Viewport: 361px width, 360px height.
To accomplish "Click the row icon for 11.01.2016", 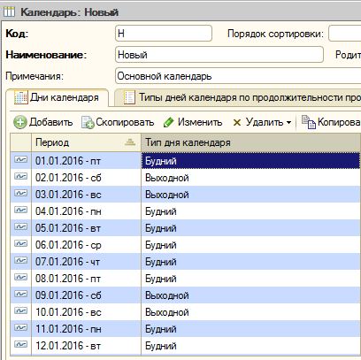I will 20,327.
